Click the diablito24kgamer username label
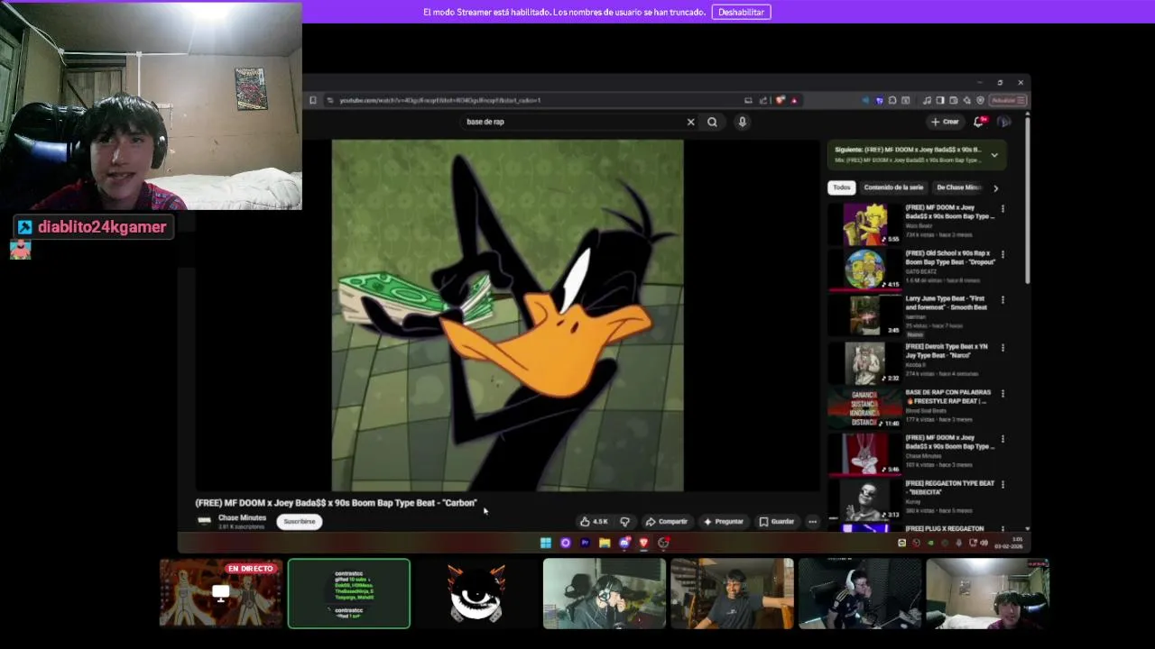The image size is (1155, 649). pyautogui.click(x=102, y=227)
